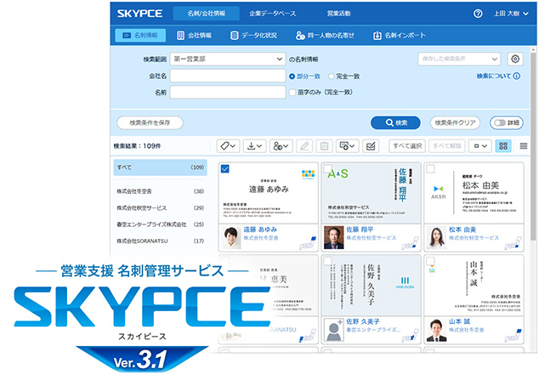The image size is (539, 386).
Task: Click 山本 誠 profile photo
Action: (x=436, y=330)
